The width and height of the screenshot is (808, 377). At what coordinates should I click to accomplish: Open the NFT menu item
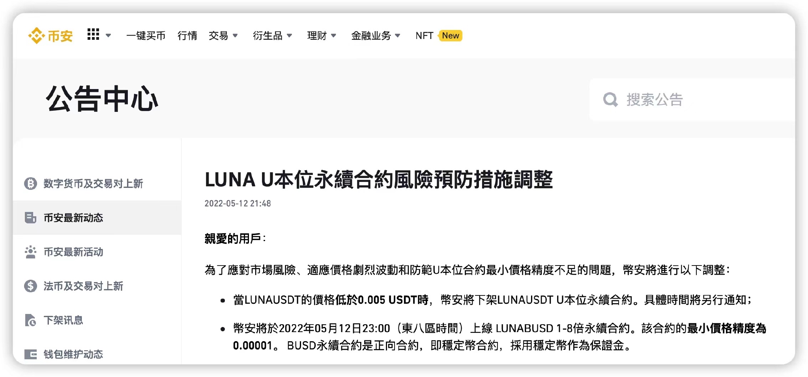point(425,36)
